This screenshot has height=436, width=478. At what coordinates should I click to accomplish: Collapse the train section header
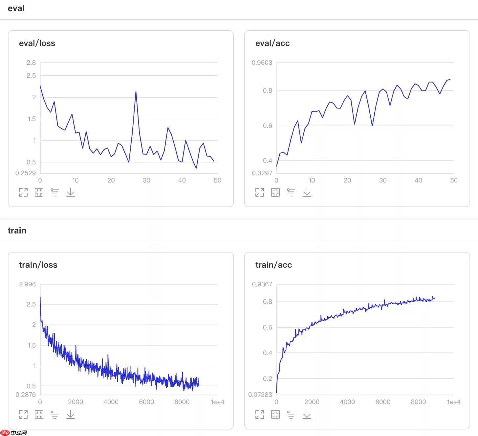coord(17,230)
